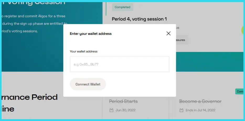This screenshot has width=245, height=121.
Task: Click the Jun 30, 2022 date
Action: point(125,110)
